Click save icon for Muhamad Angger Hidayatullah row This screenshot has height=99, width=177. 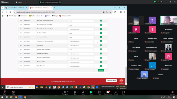point(101,21)
